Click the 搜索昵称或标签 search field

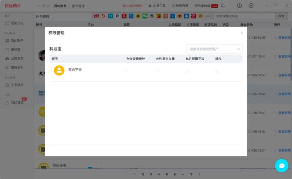coord(244,16)
